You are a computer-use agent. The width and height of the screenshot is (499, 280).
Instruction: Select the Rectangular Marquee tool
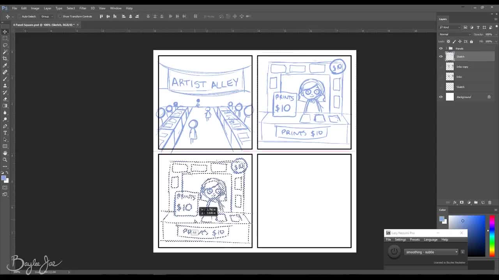coord(5,38)
